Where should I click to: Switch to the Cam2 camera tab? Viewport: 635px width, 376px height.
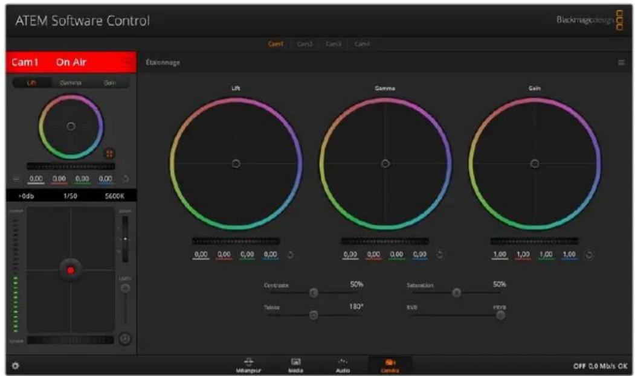305,43
